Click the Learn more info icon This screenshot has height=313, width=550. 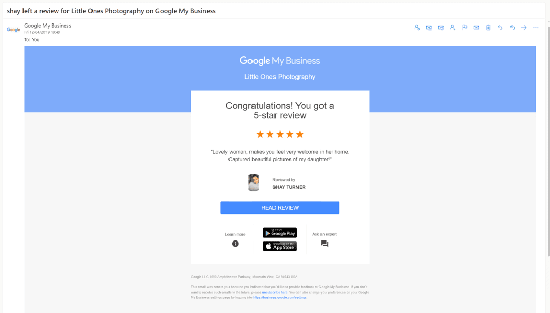235,244
